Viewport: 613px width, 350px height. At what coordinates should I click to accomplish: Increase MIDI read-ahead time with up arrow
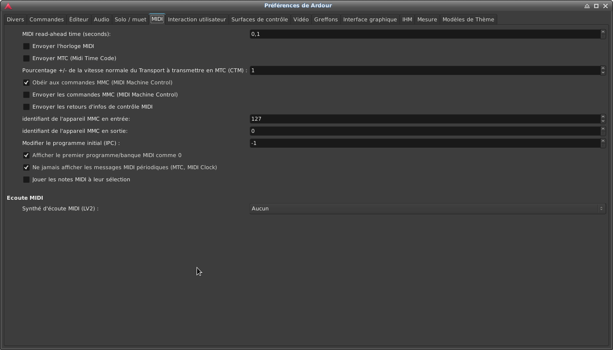[603, 32]
